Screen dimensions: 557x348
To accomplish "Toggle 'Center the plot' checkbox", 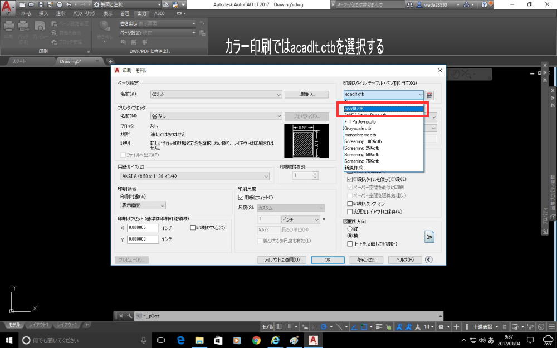I will (x=193, y=228).
